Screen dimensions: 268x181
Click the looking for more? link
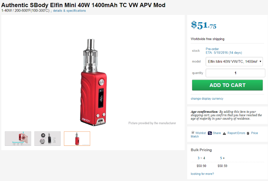tap(202, 174)
